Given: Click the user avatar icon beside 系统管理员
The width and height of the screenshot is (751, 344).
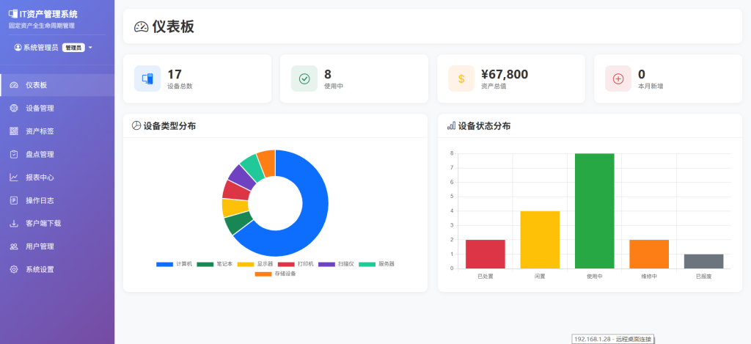Looking at the screenshot, I should coord(18,48).
